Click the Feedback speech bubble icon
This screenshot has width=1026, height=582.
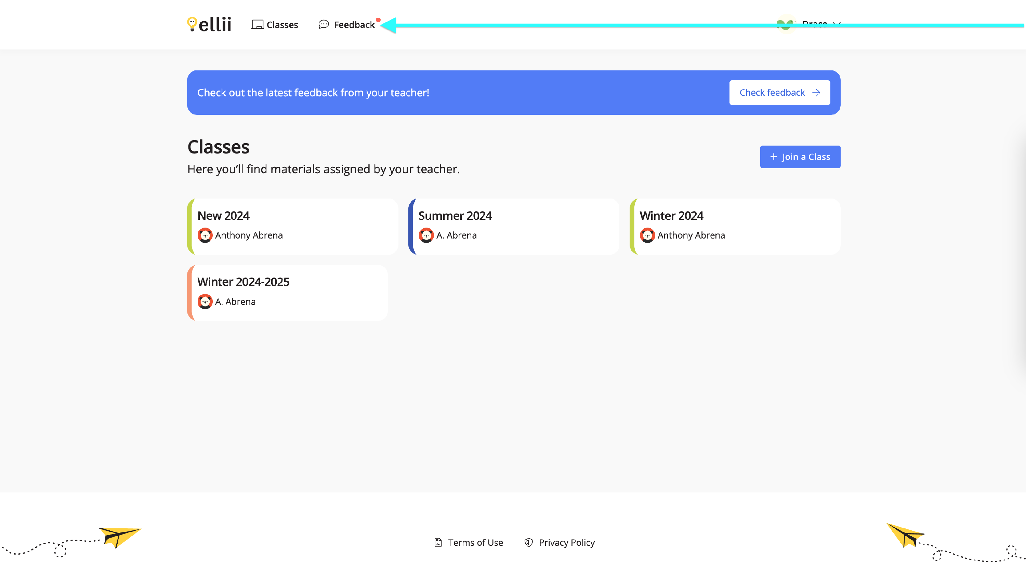pos(323,25)
